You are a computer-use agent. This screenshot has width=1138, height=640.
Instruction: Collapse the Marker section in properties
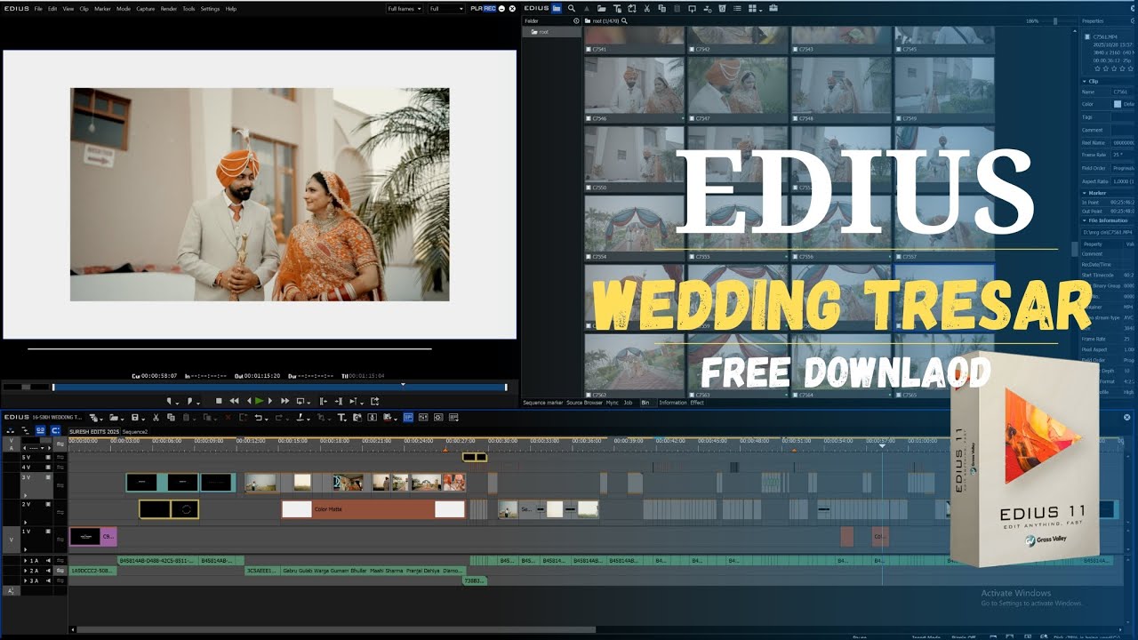coord(1086,192)
